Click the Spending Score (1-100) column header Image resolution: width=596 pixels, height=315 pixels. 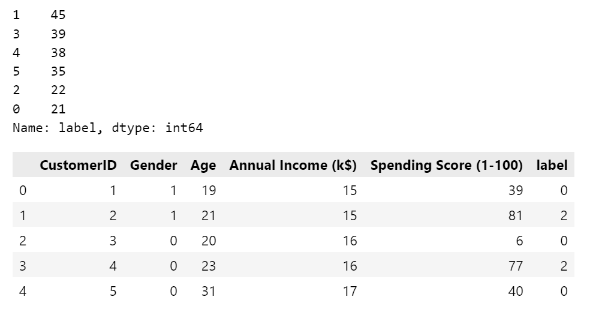point(446,165)
